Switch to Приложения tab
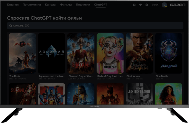This screenshot has width=189, height=123. (32, 5)
